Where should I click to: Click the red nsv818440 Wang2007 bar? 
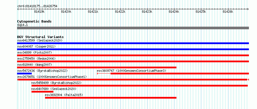click(x=97, y=67)
